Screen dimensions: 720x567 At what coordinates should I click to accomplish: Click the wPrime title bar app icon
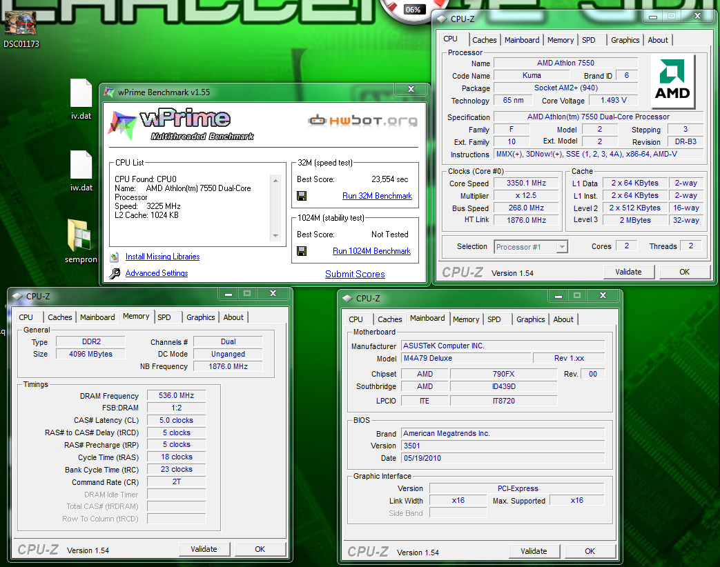[109, 92]
